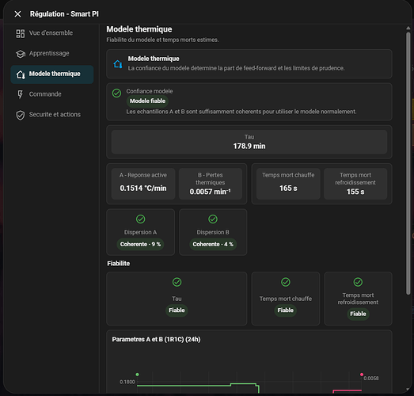Click the Vue d'ensemble grid icon
Image resolution: width=414 pixels, height=396 pixels.
pyautogui.click(x=21, y=33)
